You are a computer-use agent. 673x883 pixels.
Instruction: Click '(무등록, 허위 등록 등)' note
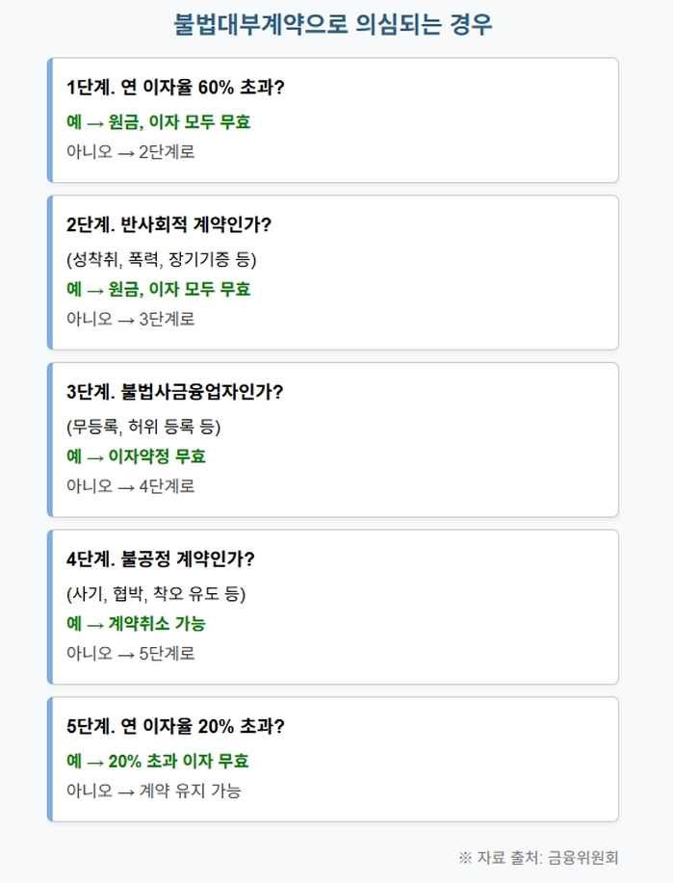[x=143, y=427]
